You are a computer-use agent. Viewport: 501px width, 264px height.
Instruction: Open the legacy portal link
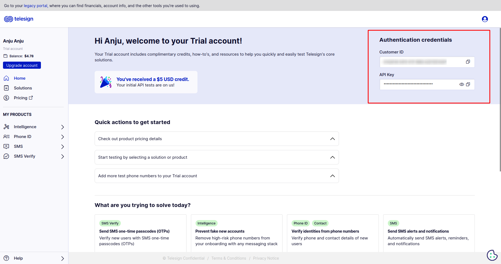pyautogui.click(x=35, y=6)
